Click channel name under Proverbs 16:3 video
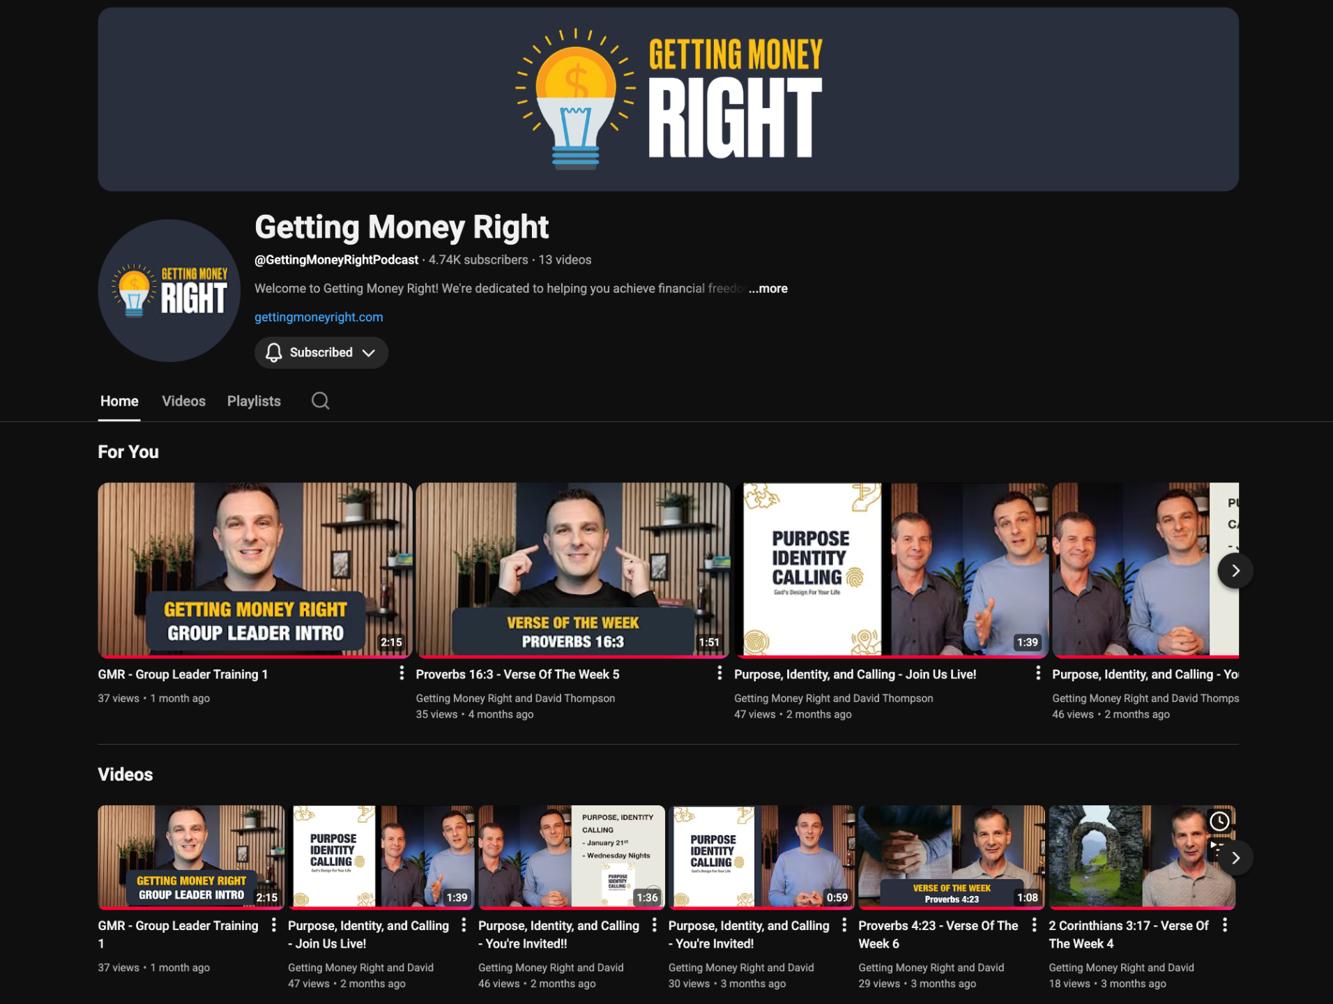The image size is (1333, 1004). point(515,699)
